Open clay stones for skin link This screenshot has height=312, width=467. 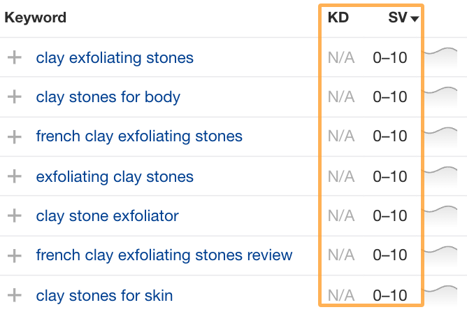(105, 295)
